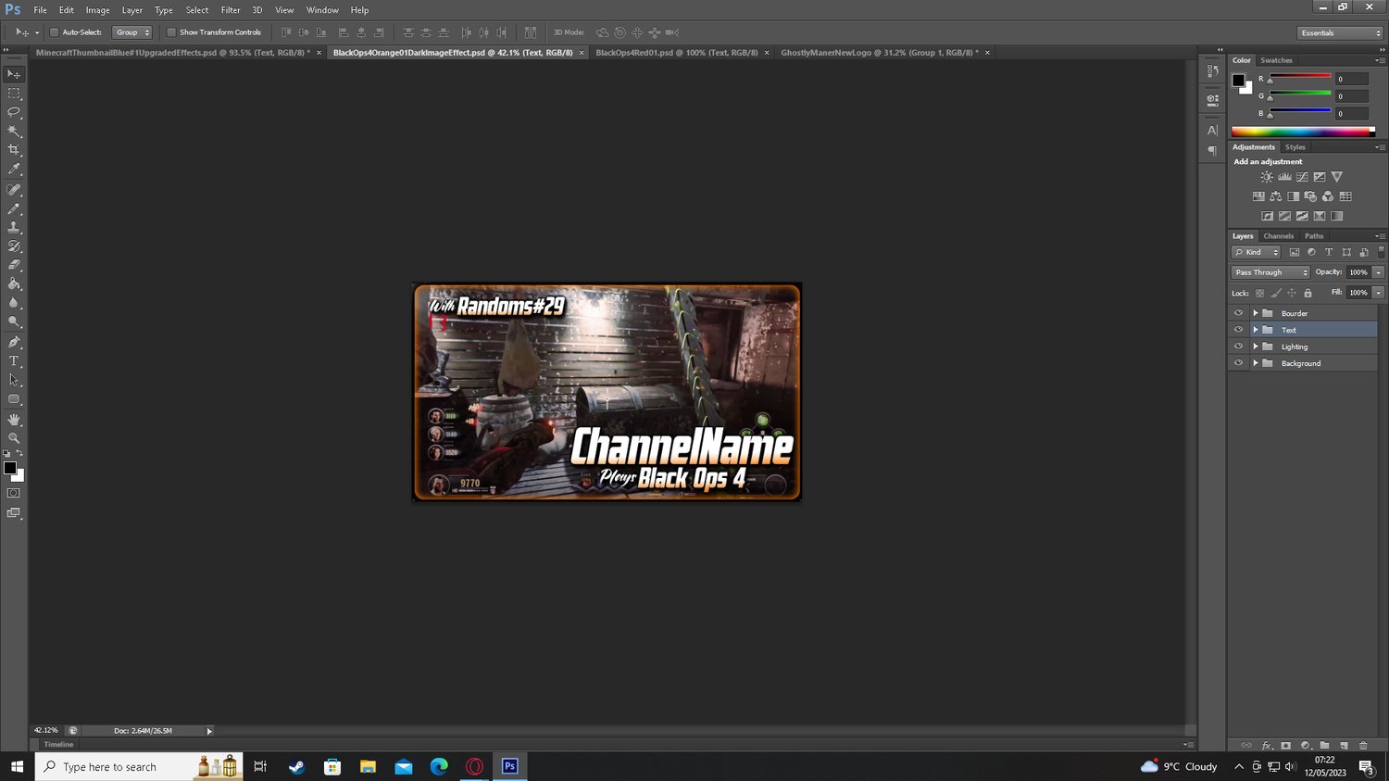Toggle lock transparent pixels
1389x781 pixels.
point(1259,293)
